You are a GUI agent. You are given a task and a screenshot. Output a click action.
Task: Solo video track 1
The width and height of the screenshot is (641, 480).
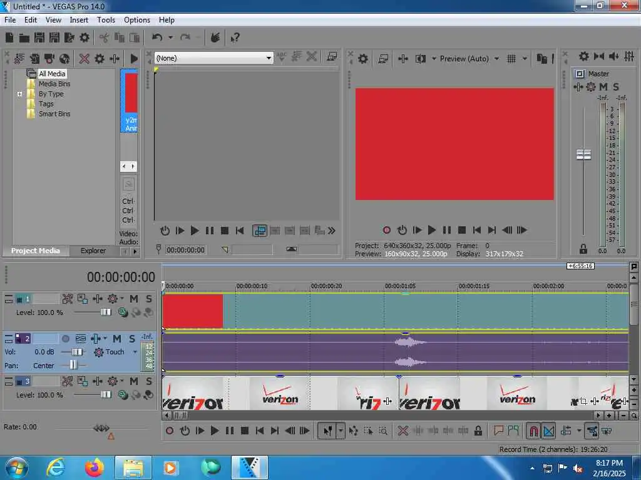149,299
